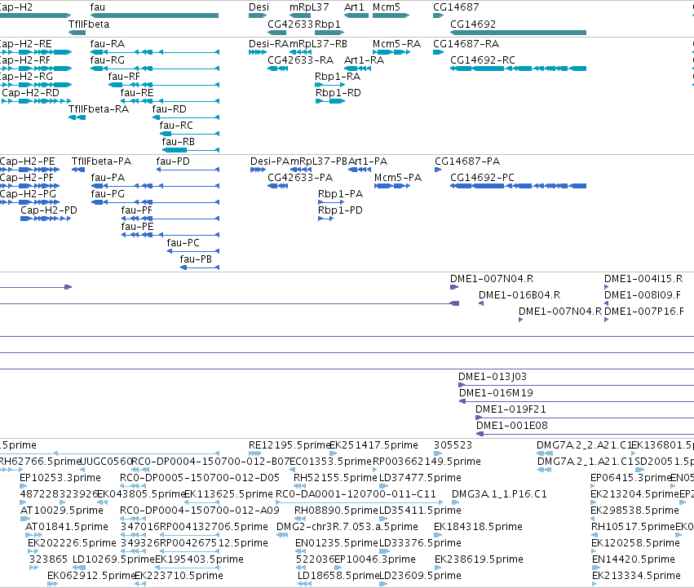Click the Rbp1-RD transcript label
Screen dimensions: 694x588
[x=338, y=93]
